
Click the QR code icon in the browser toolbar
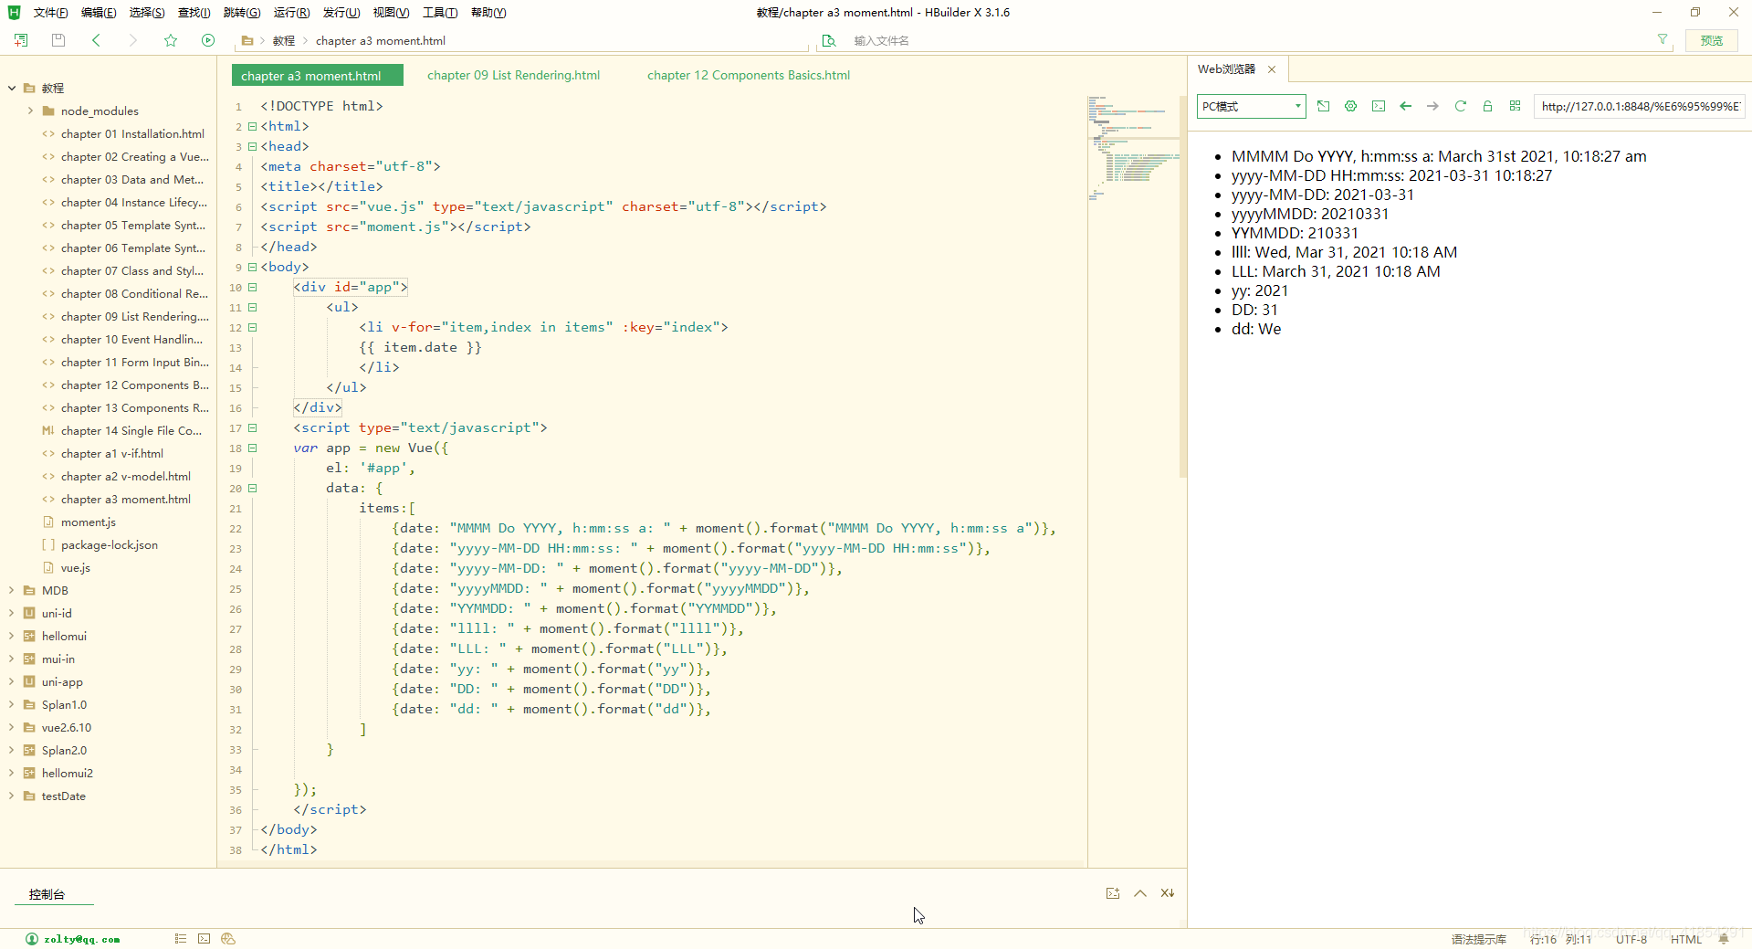pyautogui.click(x=1515, y=106)
